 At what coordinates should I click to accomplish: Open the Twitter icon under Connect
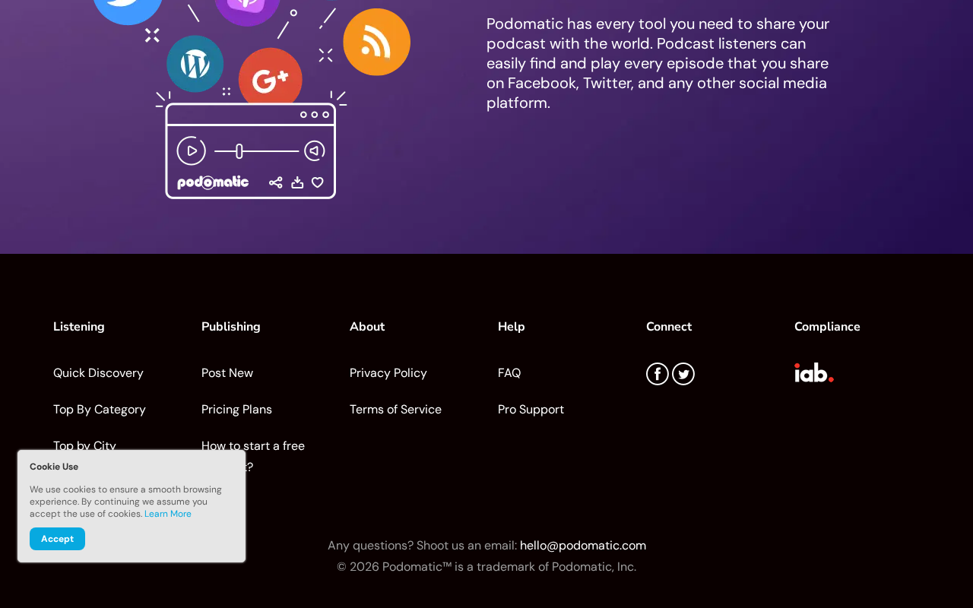click(x=683, y=374)
